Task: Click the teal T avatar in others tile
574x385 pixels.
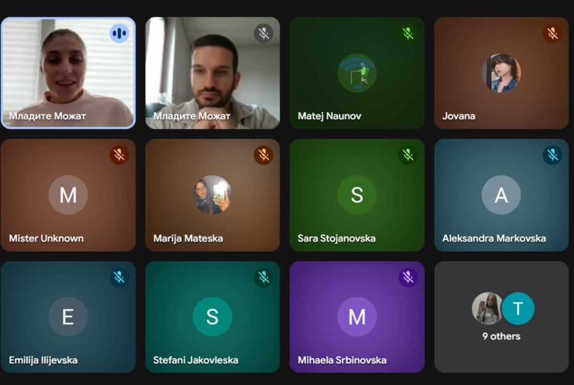Action: [x=517, y=308]
